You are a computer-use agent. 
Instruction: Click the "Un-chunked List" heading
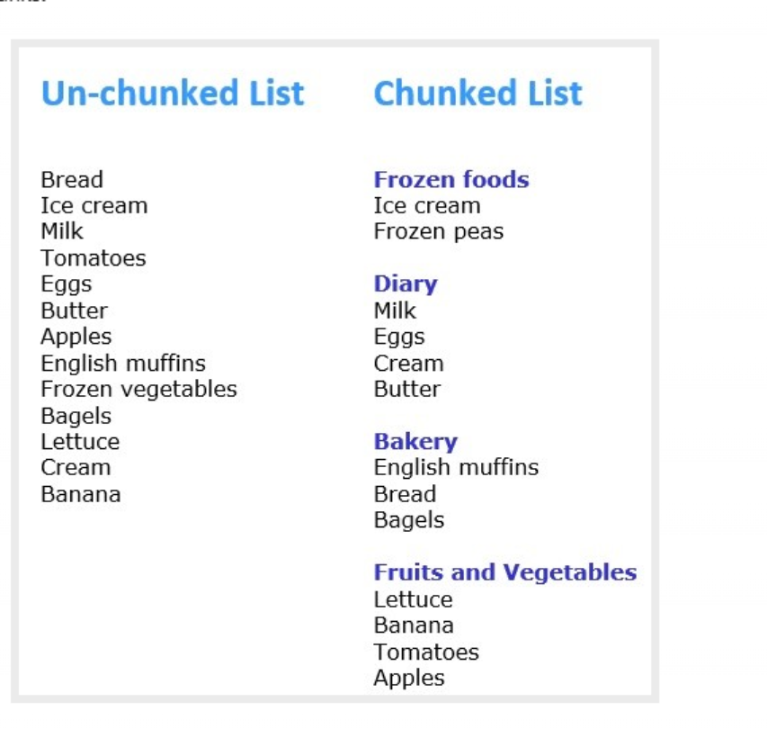point(173,94)
